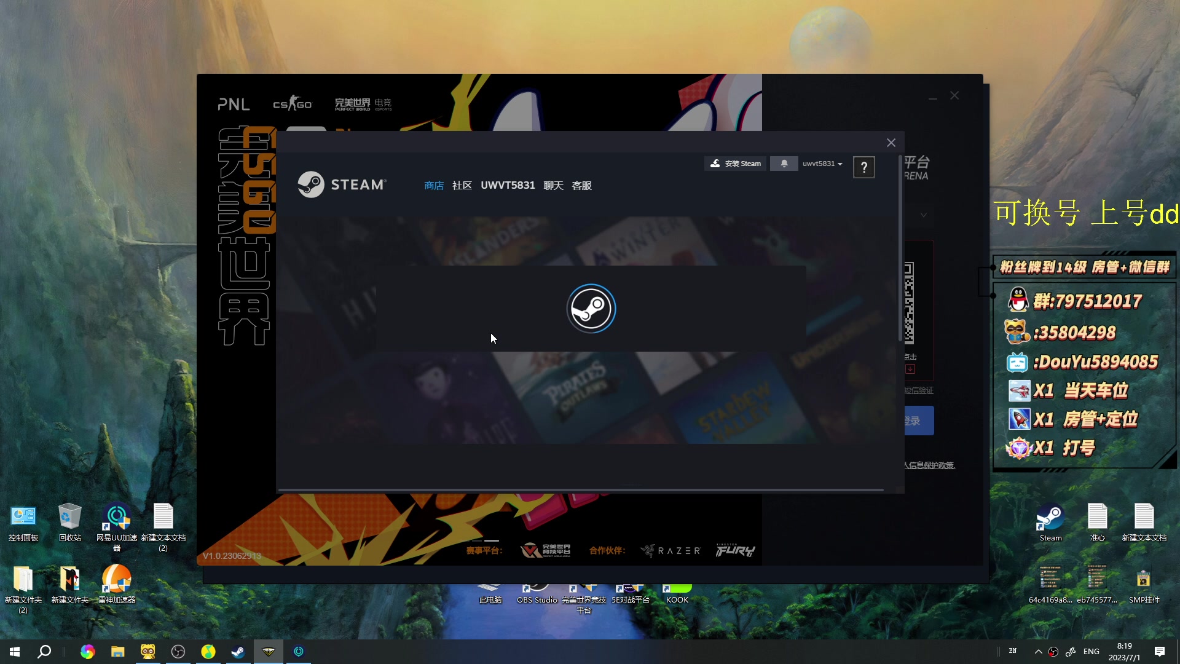The height and width of the screenshot is (664, 1180).
Task: Switch to the raccoon mascot app in taskbar
Action: click(148, 652)
